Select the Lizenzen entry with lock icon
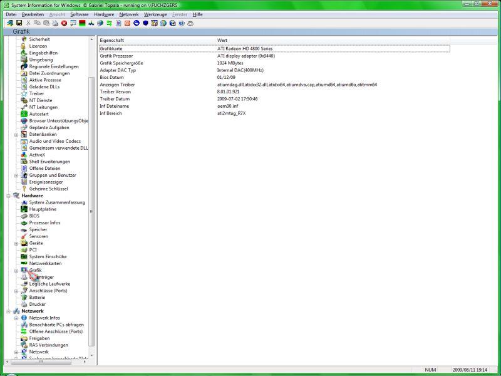Image resolution: width=501 pixels, height=376 pixels. coord(38,46)
